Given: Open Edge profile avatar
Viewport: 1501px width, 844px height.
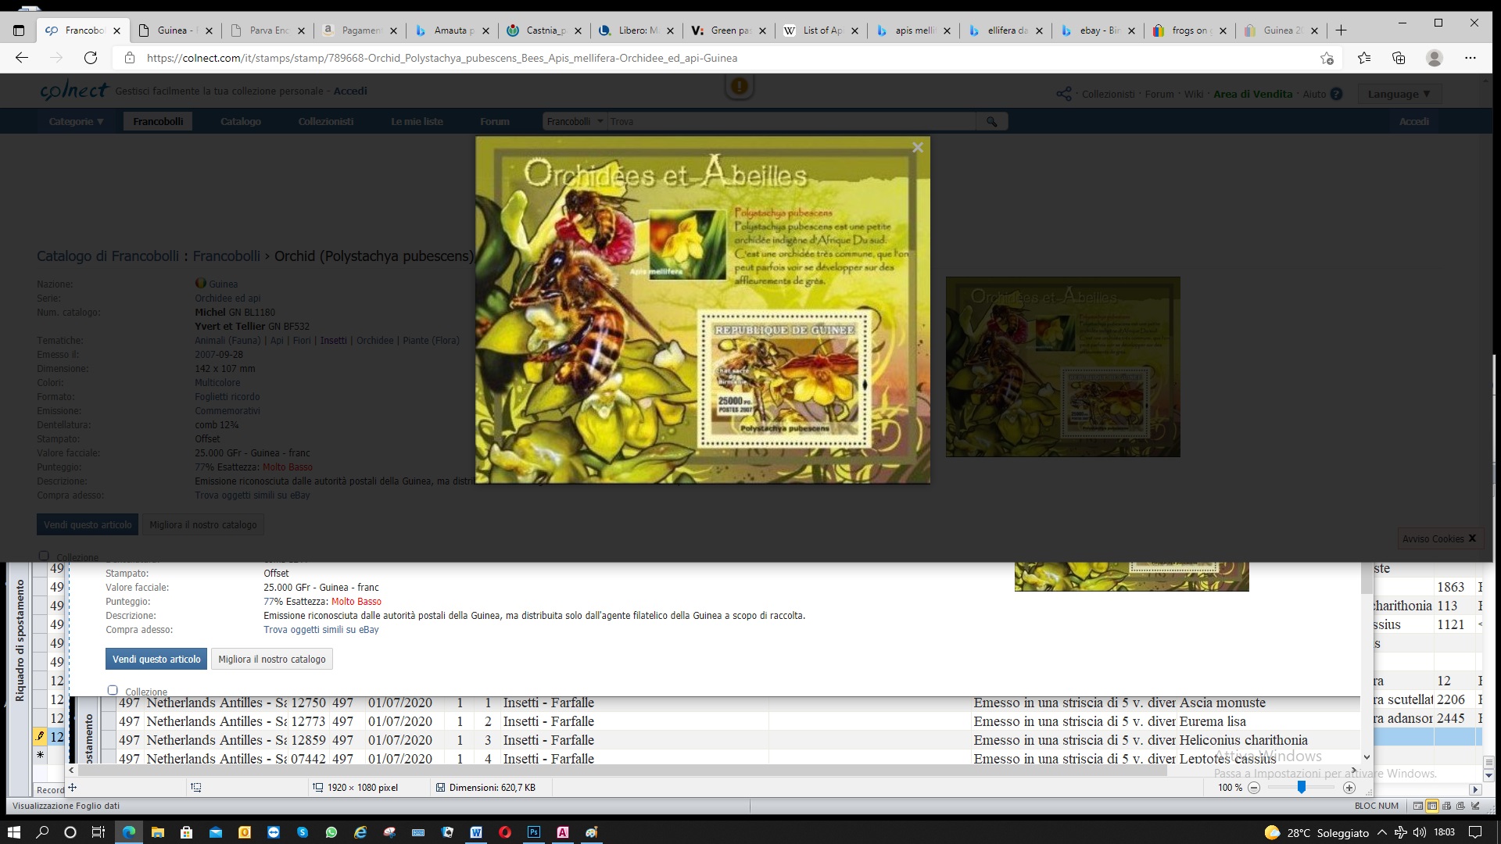Looking at the screenshot, I should coord(1434,58).
